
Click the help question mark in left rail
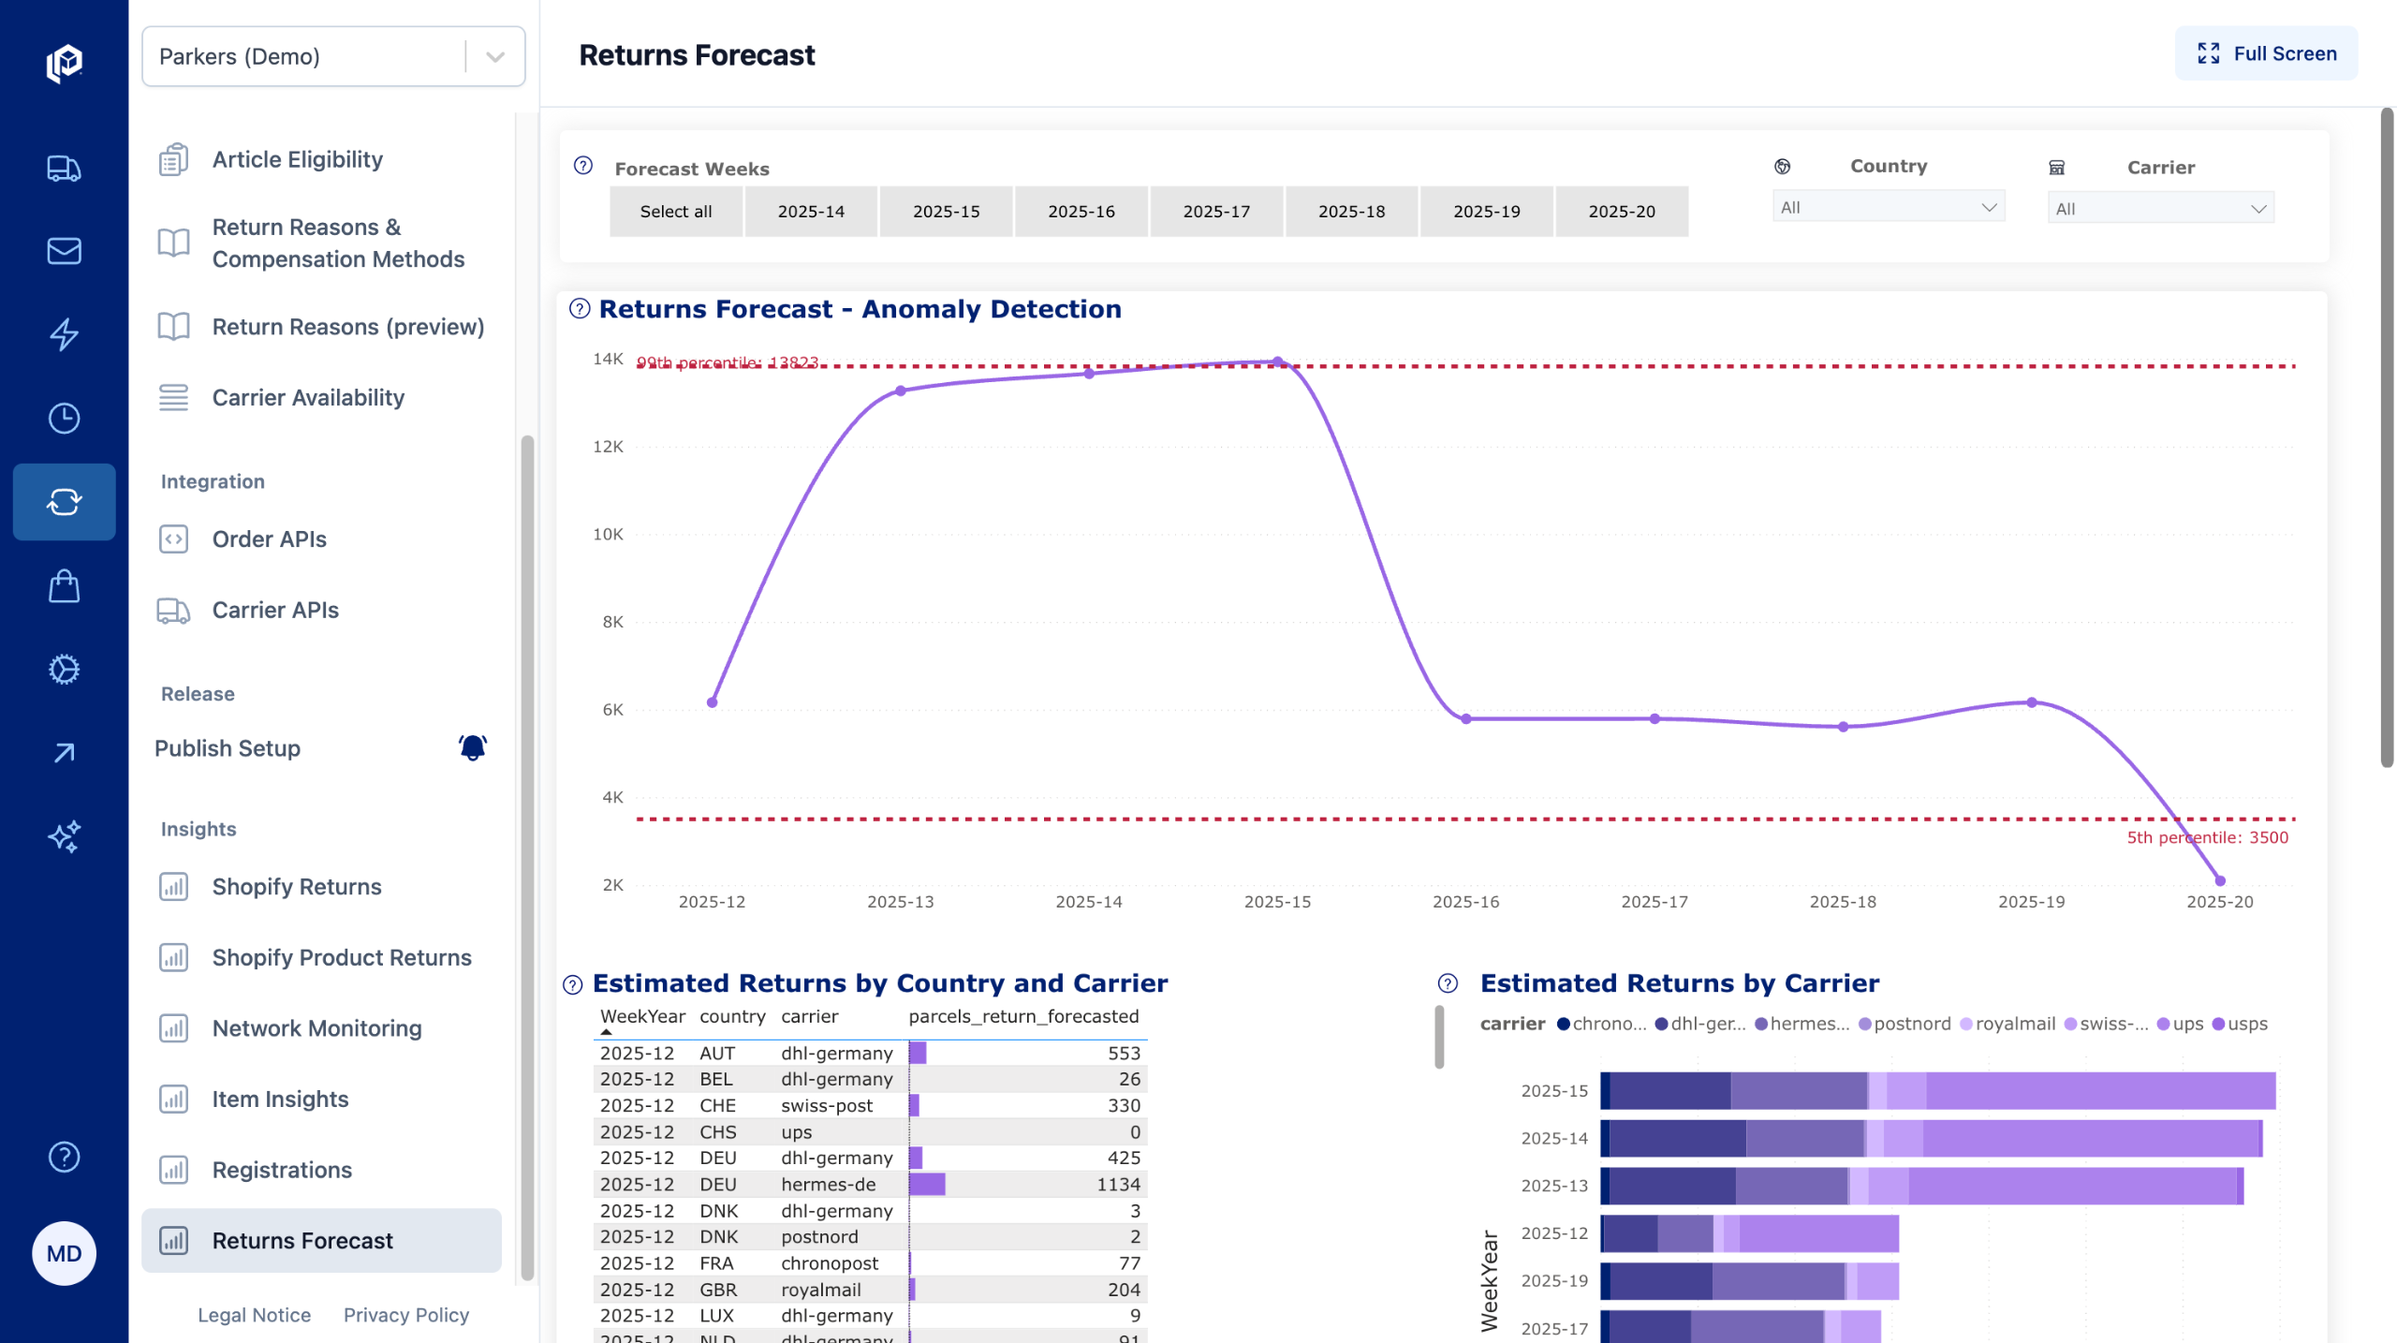[64, 1158]
